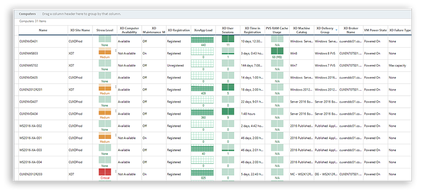Image resolution: width=423 pixels, height=192 pixels.
Task: Click the Critical stress level gauge for CUXEN2012R203
Action: [x=105, y=172]
